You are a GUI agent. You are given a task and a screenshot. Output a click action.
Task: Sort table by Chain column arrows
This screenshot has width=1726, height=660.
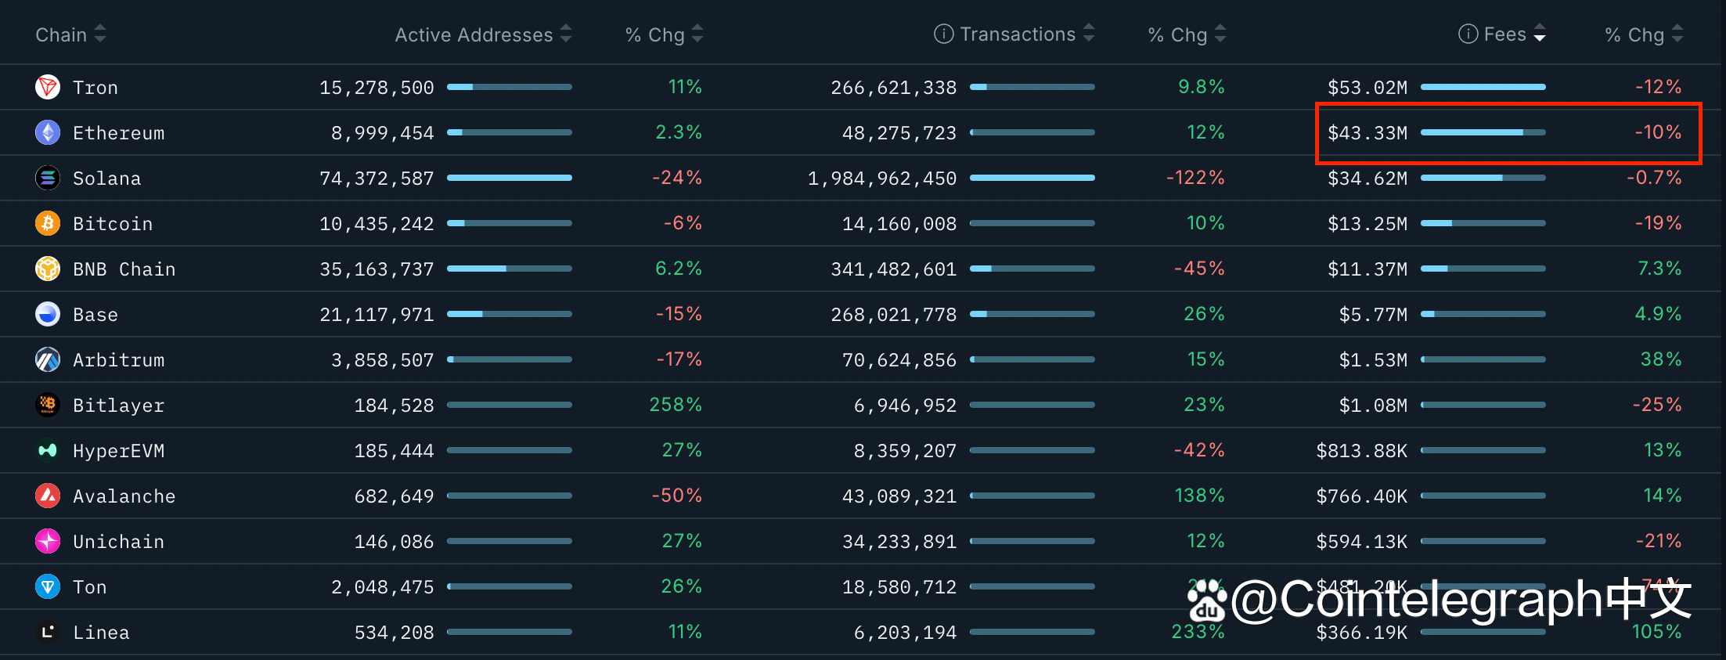[x=100, y=34]
